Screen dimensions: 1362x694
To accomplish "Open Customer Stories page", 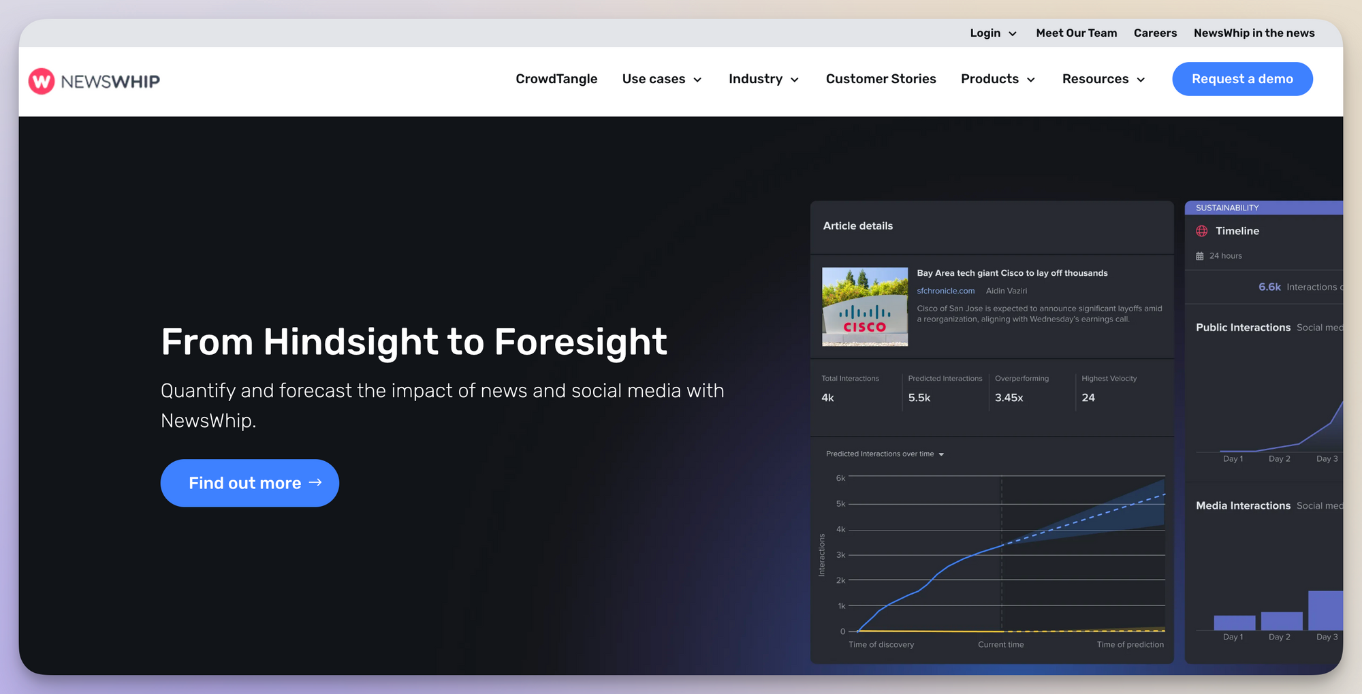I will click(x=881, y=79).
